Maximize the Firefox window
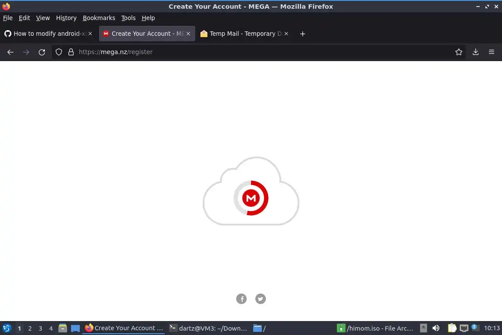Screen dimensions: 502x335 (x=487, y=7)
